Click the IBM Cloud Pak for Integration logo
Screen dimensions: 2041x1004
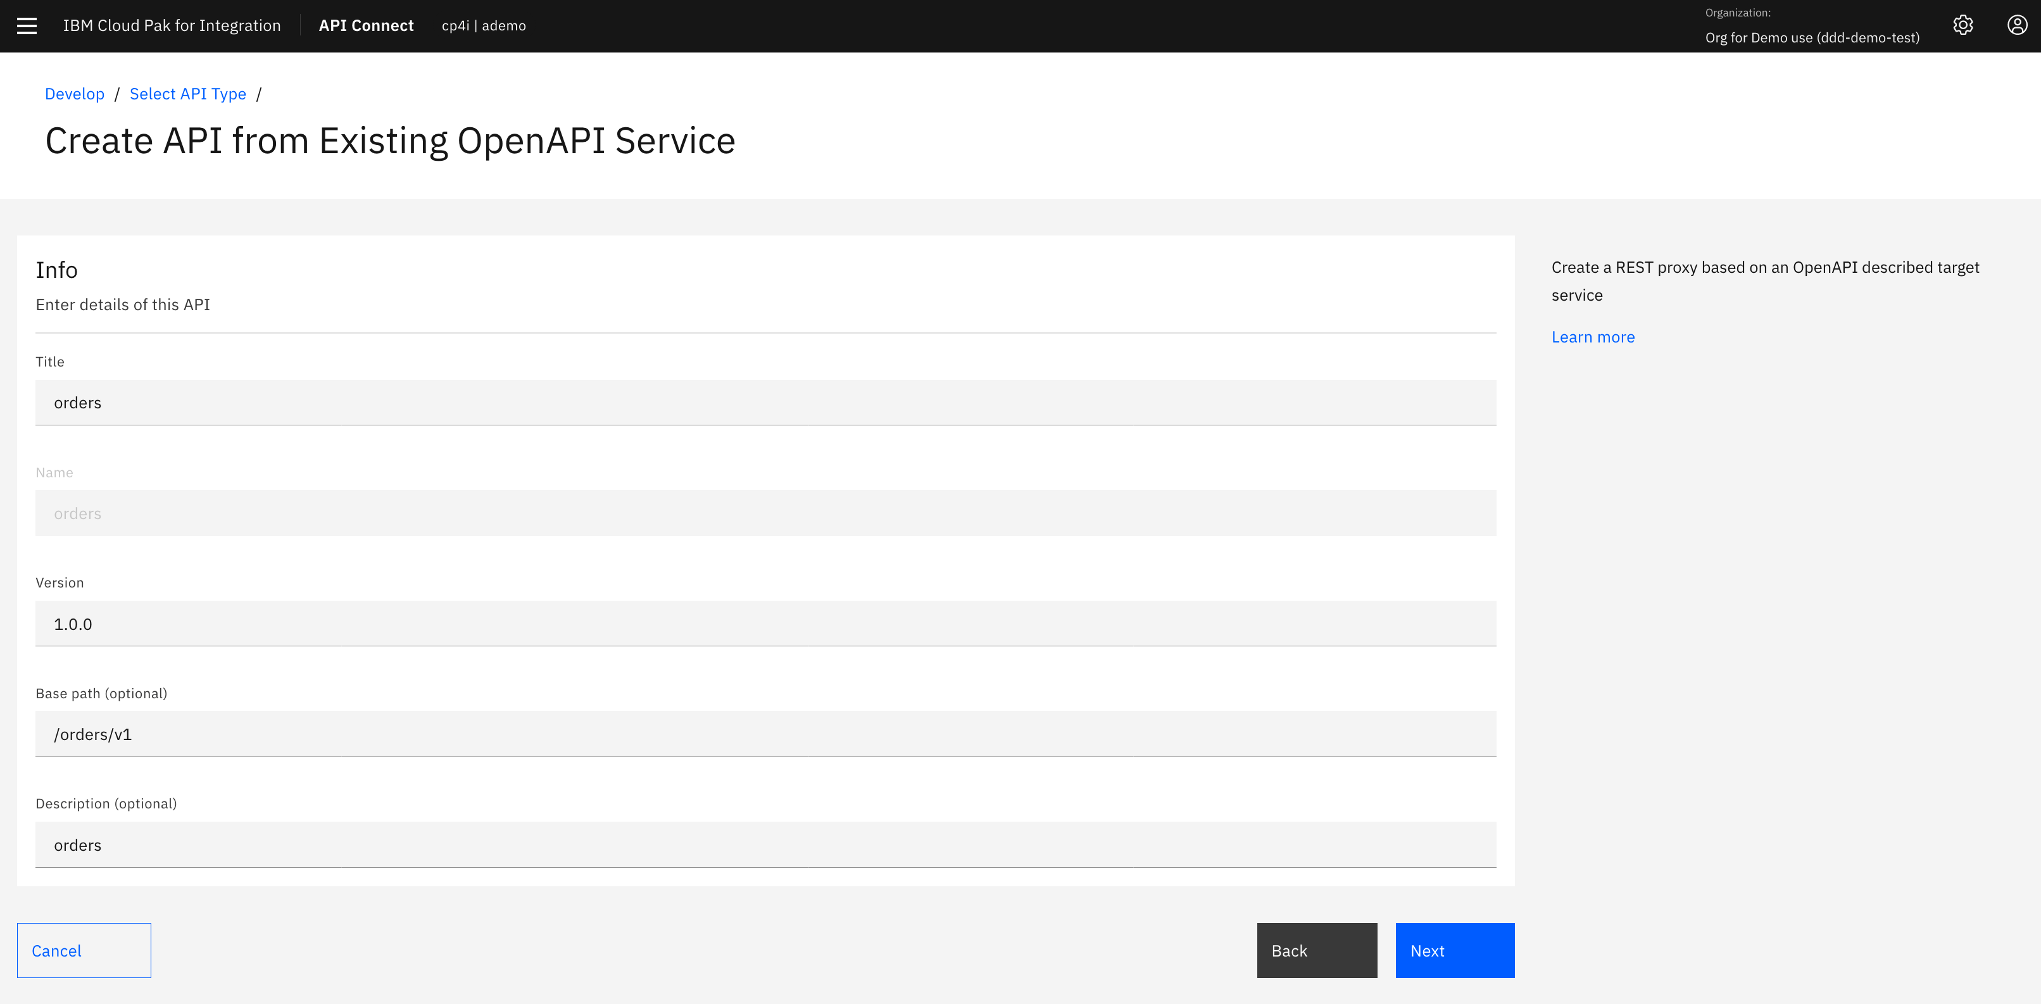[x=171, y=25]
